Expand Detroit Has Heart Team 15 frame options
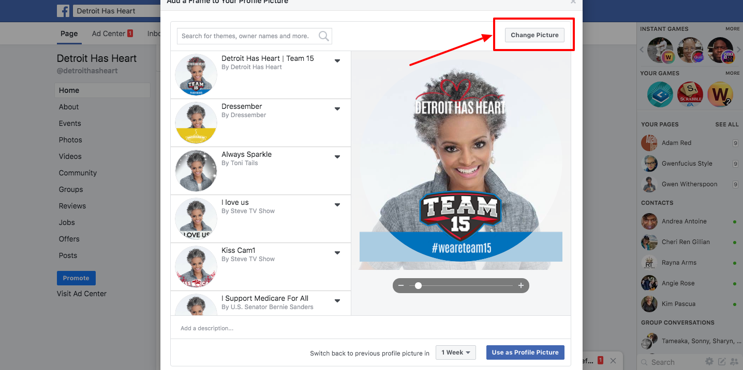This screenshot has height=370, width=743. pyautogui.click(x=337, y=61)
